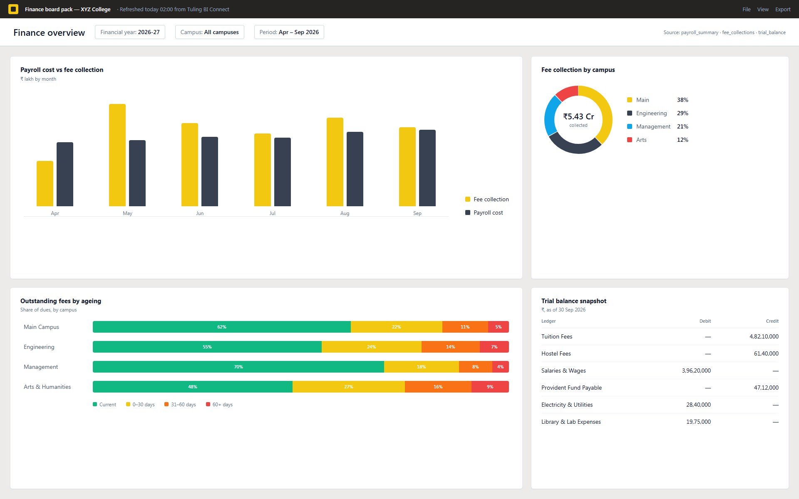Click the Fee collection legend swatch
This screenshot has width=799, height=499.
tap(468, 199)
